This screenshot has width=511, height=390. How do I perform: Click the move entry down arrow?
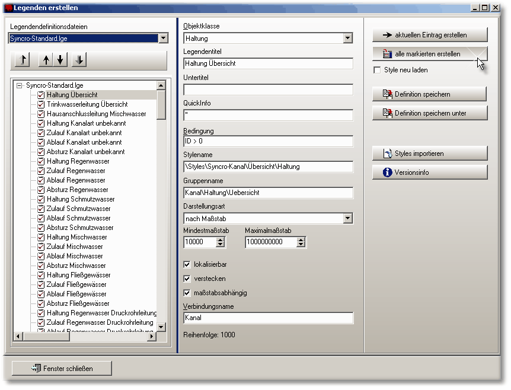pos(60,60)
